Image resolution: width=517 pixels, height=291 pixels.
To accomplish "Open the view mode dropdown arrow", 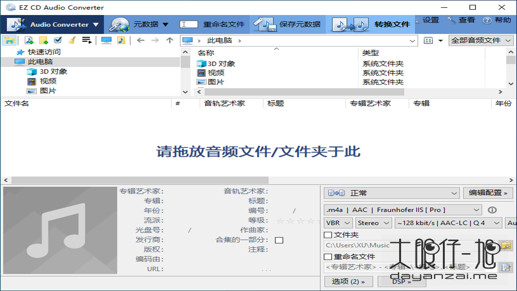I will pos(441,40).
